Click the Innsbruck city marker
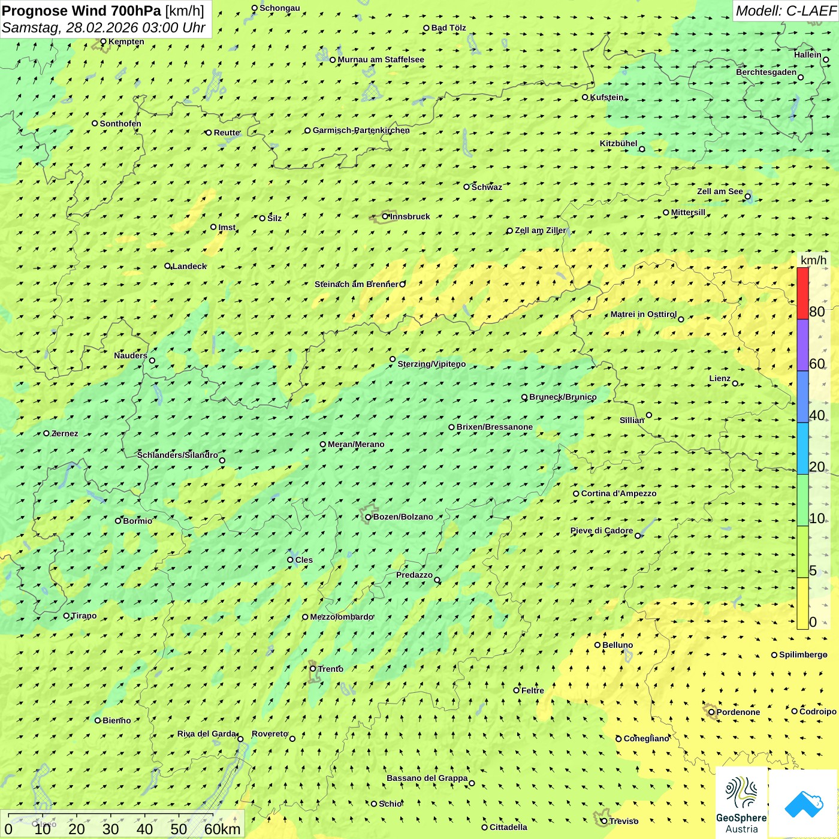The image size is (839, 839). [385, 216]
